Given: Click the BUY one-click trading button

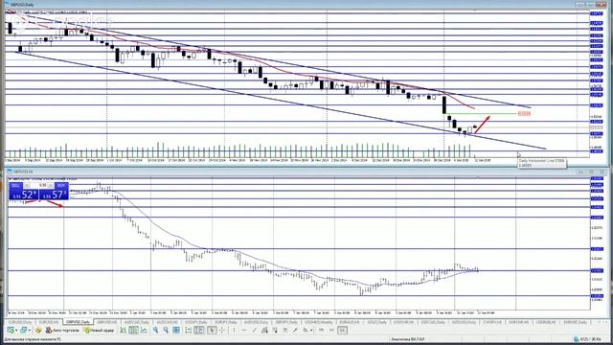Looking at the screenshot, I should [55, 191].
